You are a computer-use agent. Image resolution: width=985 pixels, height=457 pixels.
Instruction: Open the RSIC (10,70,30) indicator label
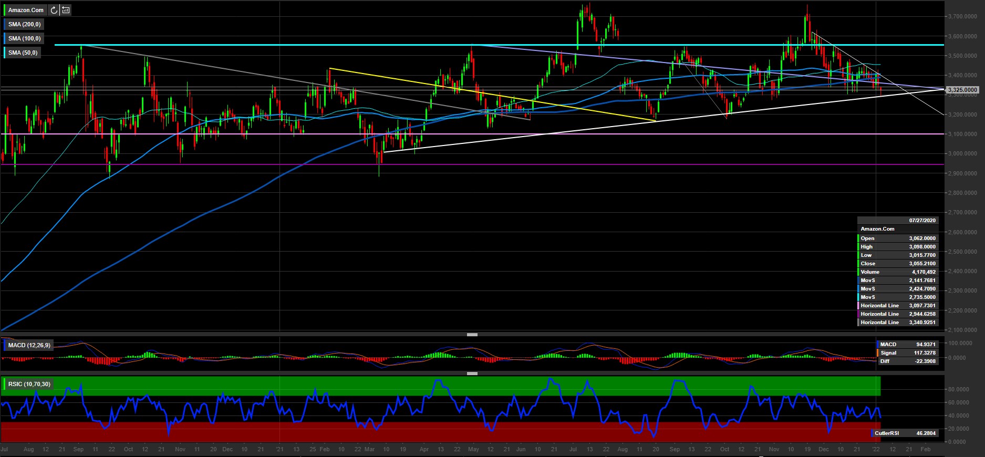[29, 384]
